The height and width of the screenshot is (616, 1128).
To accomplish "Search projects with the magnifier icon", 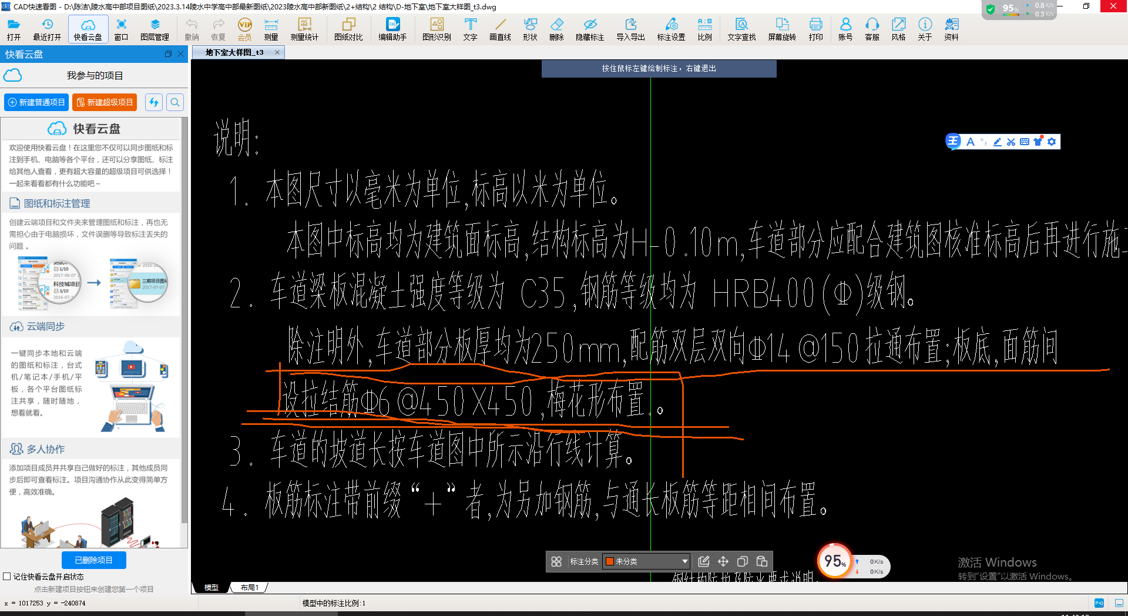I will click(175, 102).
